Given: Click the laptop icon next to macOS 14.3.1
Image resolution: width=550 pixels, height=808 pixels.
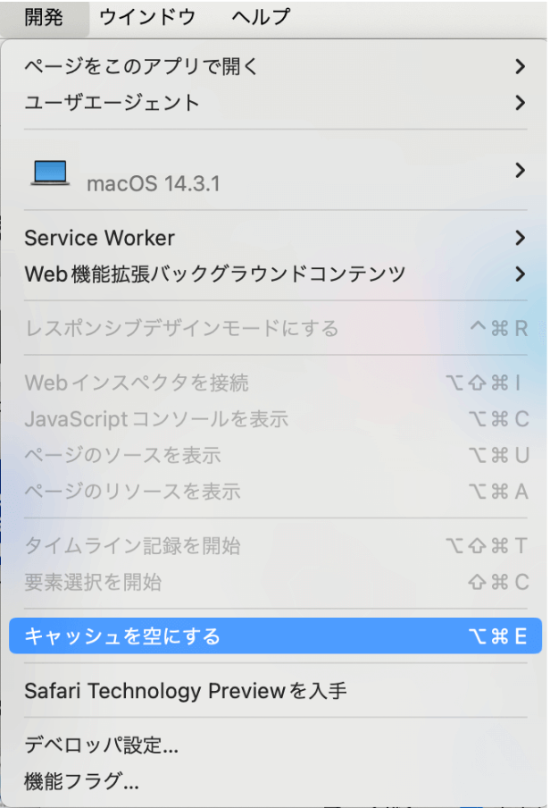Looking at the screenshot, I should point(50,173).
